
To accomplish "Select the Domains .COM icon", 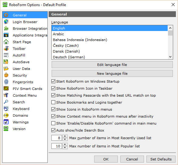I will tap(6, 115).
